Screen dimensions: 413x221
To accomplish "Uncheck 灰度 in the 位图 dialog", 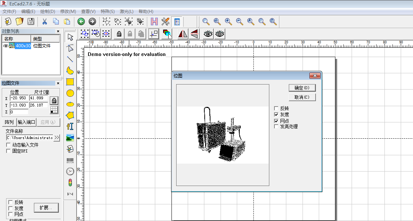I will [x=277, y=114].
